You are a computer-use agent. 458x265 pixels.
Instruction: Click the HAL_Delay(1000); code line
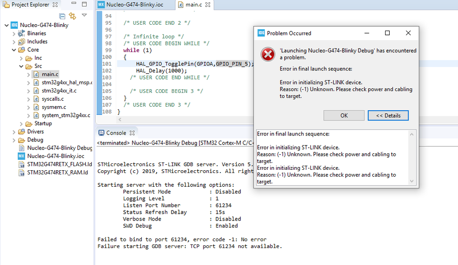(161, 70)
